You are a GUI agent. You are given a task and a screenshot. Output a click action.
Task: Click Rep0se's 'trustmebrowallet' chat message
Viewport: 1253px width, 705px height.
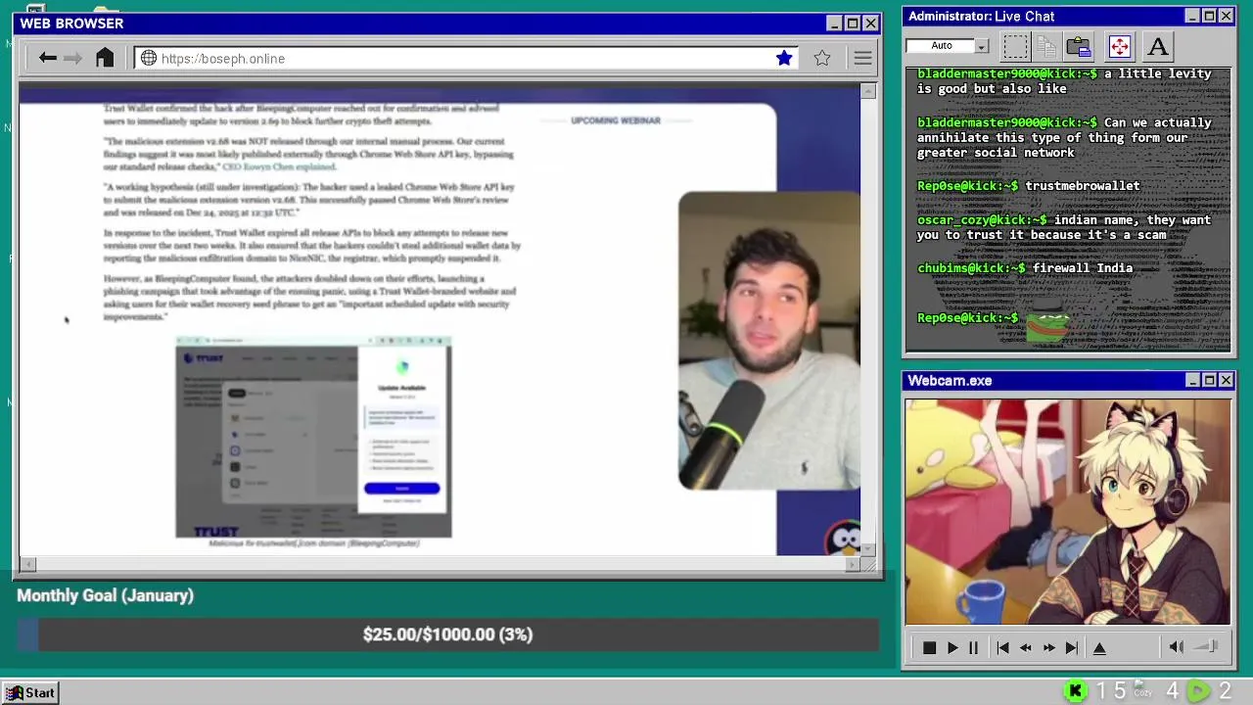point(1029,186)
